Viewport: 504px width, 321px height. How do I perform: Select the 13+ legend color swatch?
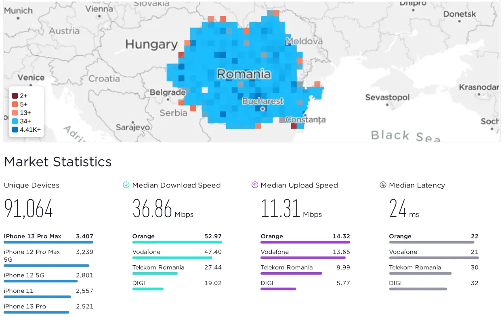pos(15,113)
